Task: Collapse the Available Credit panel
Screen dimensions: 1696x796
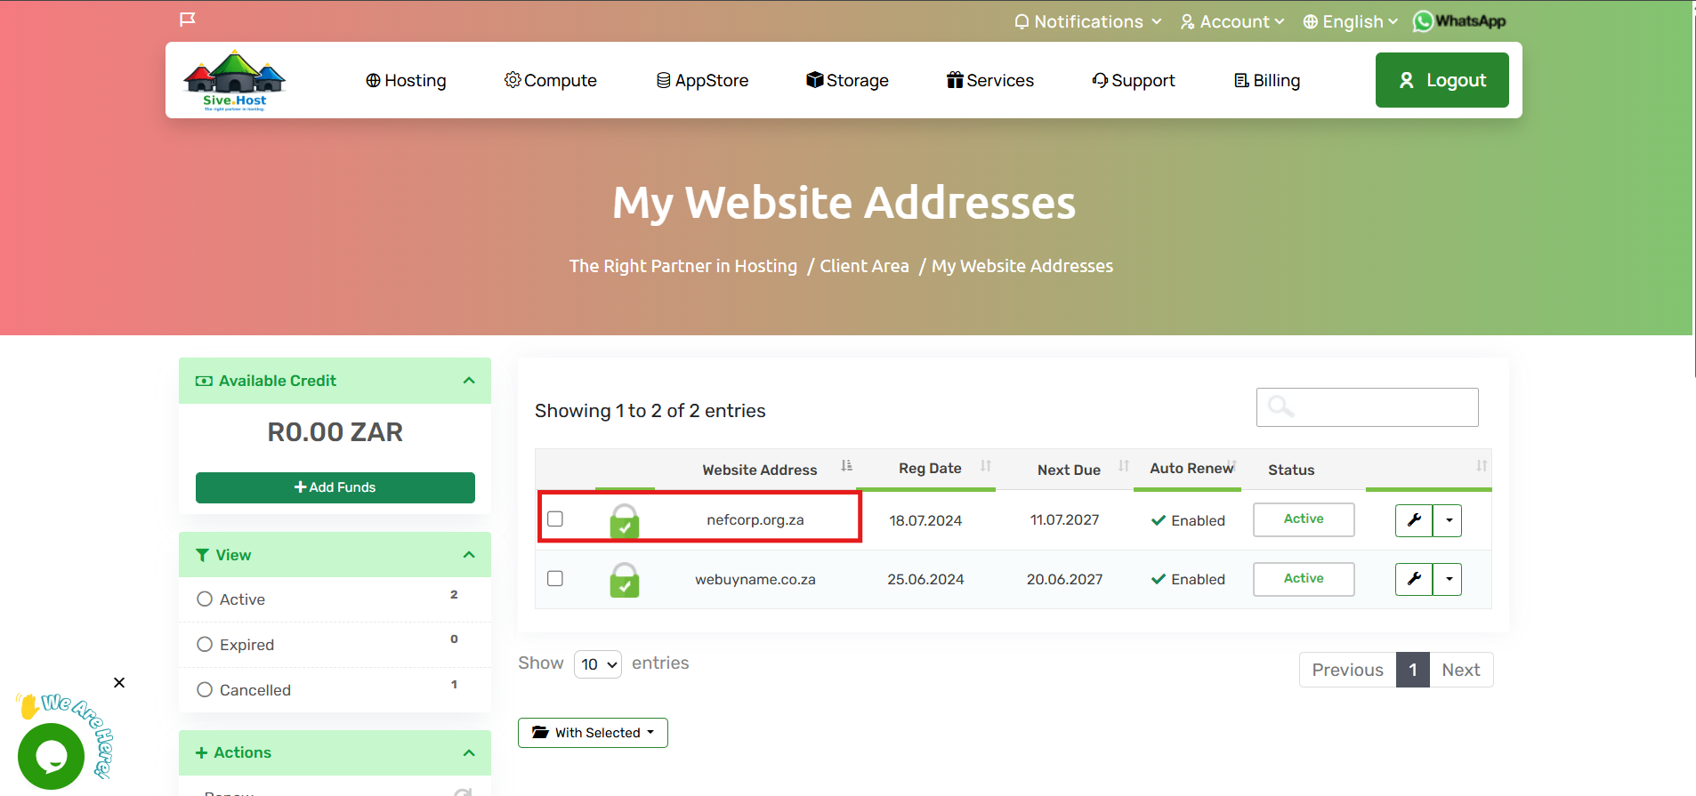Action: [x=469, y=381]
